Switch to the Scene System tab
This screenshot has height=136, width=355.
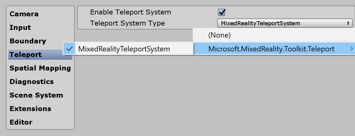(x=36, y=95)
